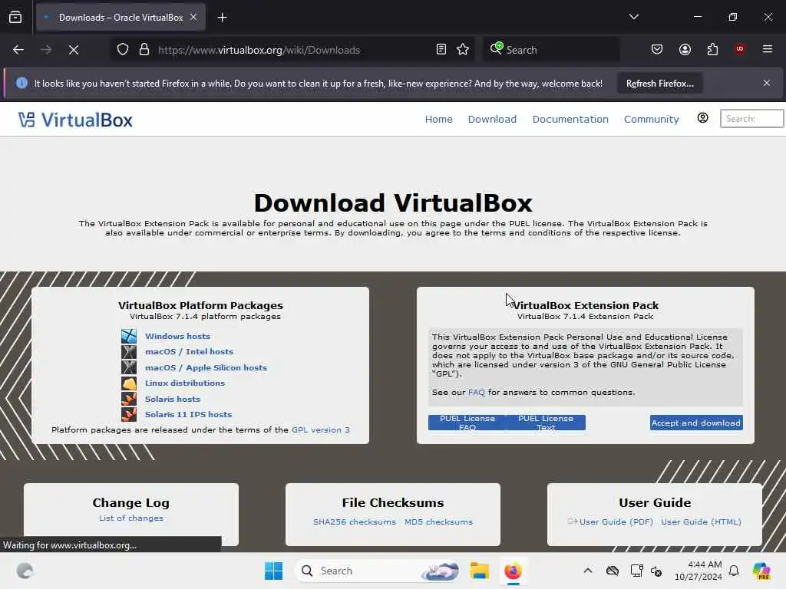Click the Firefox View icon in tab bar
Image resolution: width=786 pixels, height=589 pixels.
pos(15,17)
